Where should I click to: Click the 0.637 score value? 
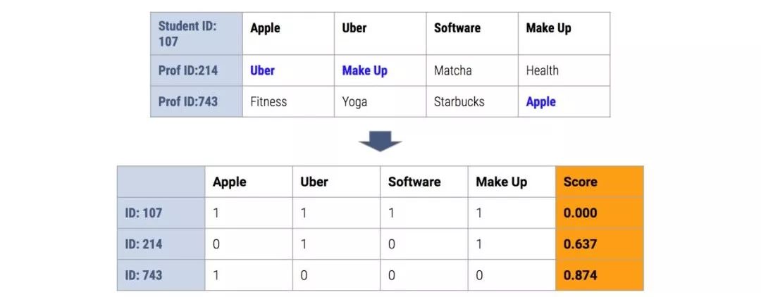pyautogui.click(x=580, y=244)
